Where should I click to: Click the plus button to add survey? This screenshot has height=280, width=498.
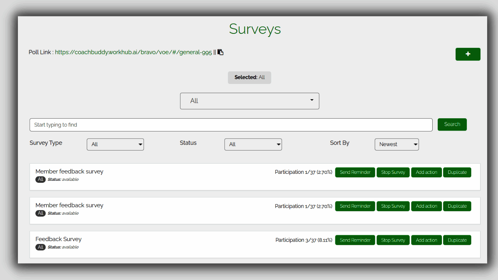point(468,54)
